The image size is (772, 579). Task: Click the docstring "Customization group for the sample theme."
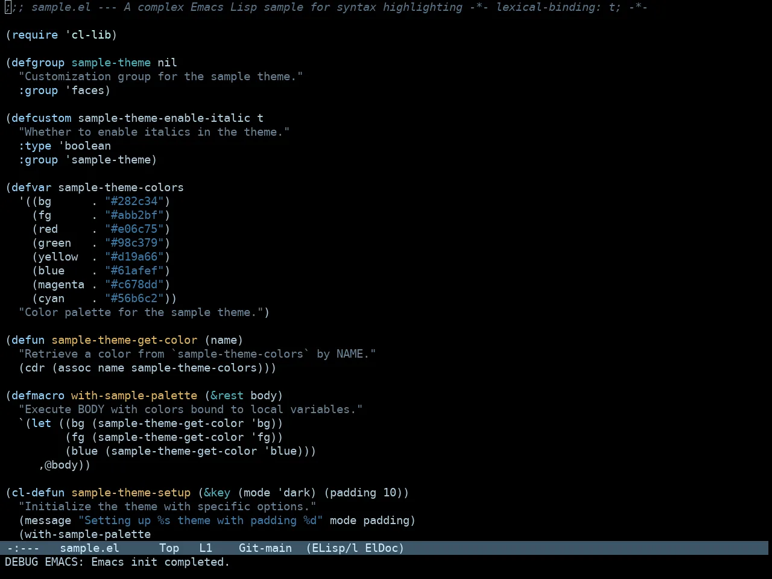point(161,76)
